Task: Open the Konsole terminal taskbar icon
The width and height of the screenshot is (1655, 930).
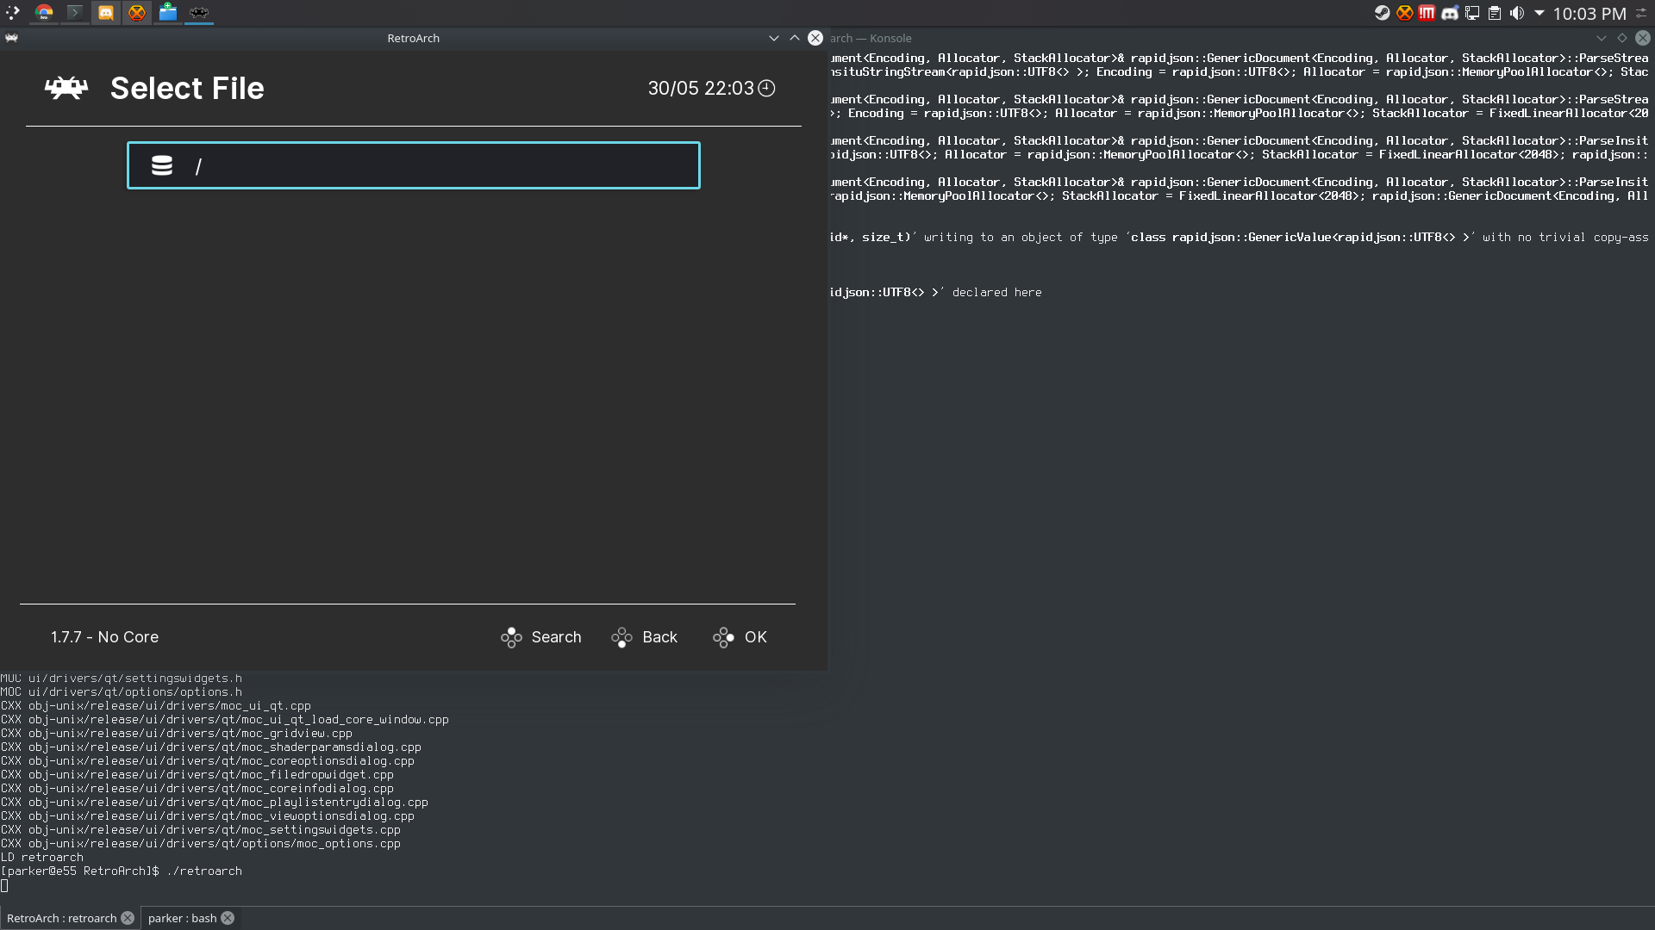Action: click(x=75, y=13)
